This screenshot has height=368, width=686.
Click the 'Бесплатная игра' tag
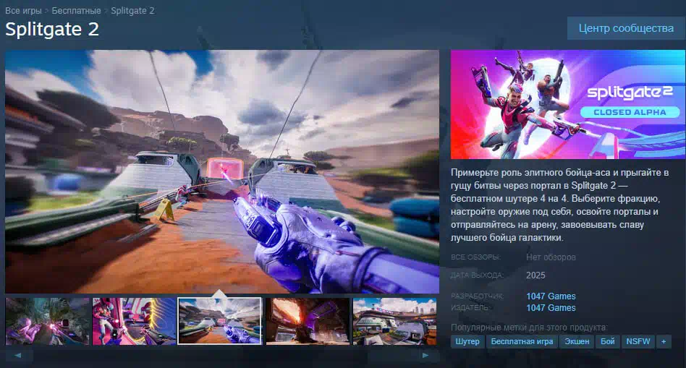coord(522,341)
